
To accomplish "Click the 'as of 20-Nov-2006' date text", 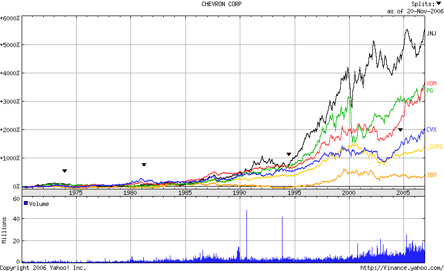I will click(x=415, y=11).
